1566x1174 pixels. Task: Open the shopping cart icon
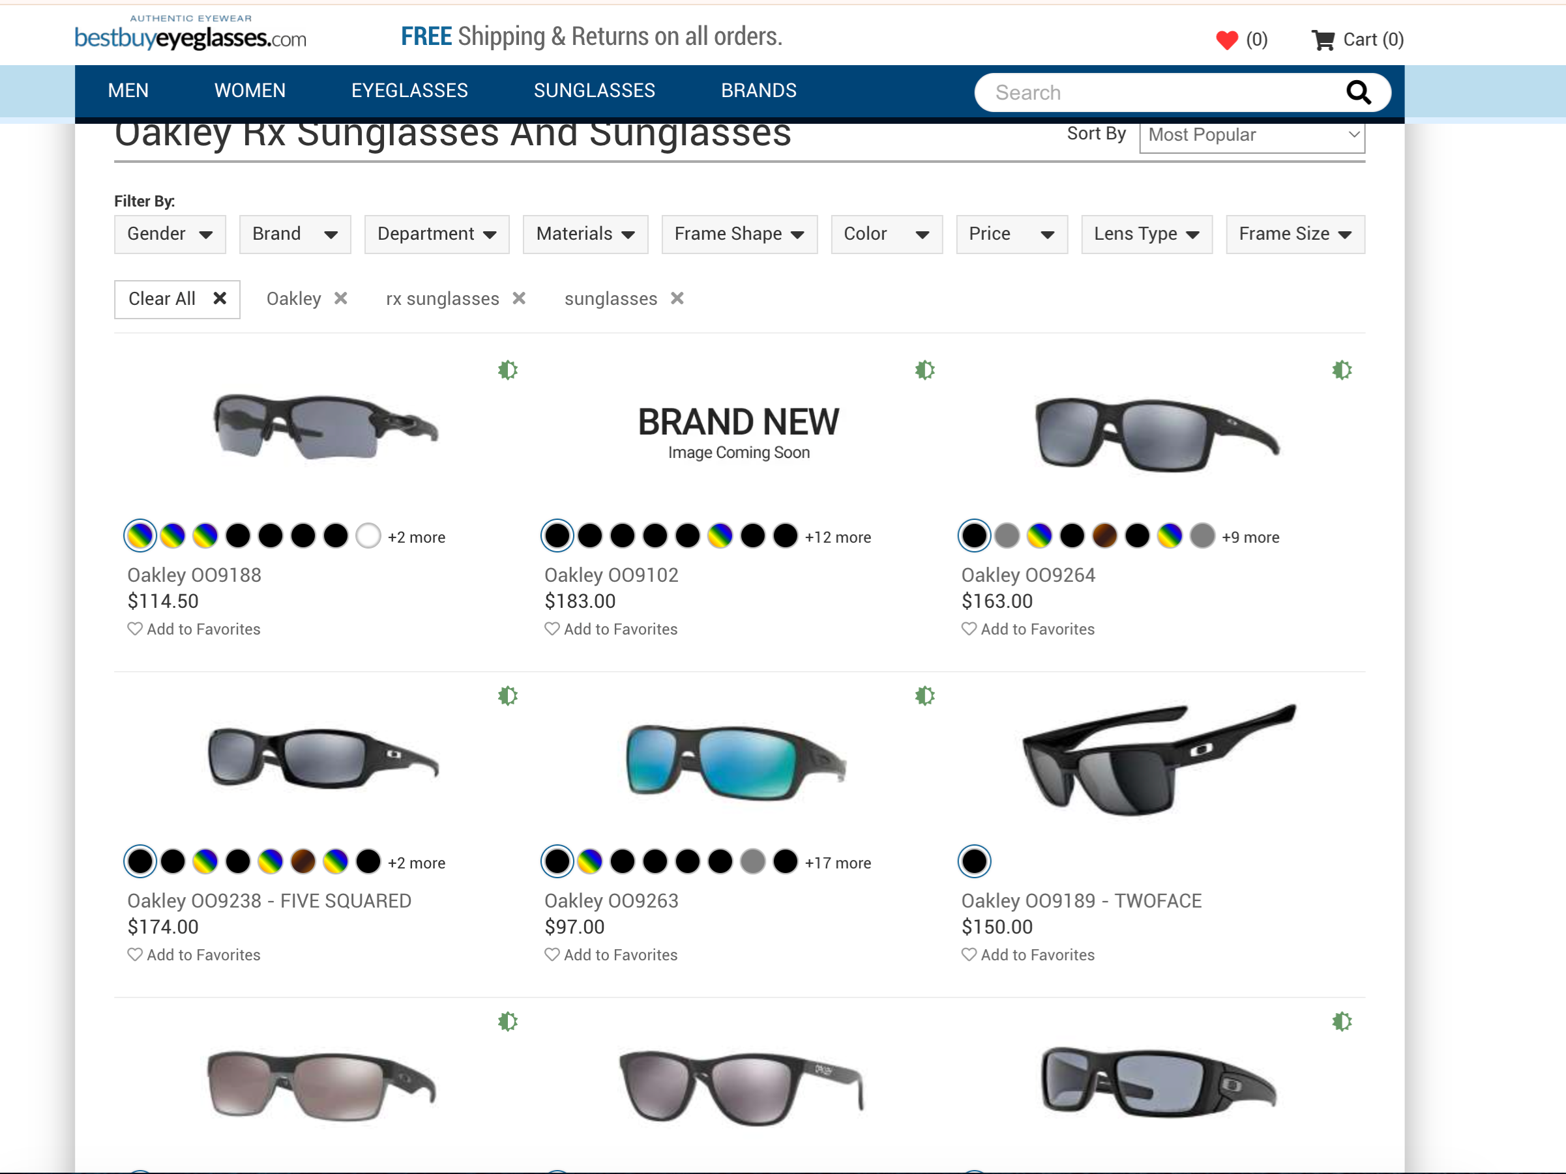(x=1322, y=40)
